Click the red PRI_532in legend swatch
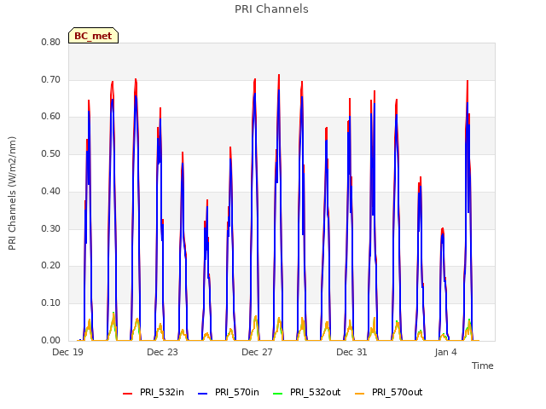This screenshot has height=409, width=546. [127, 394]
